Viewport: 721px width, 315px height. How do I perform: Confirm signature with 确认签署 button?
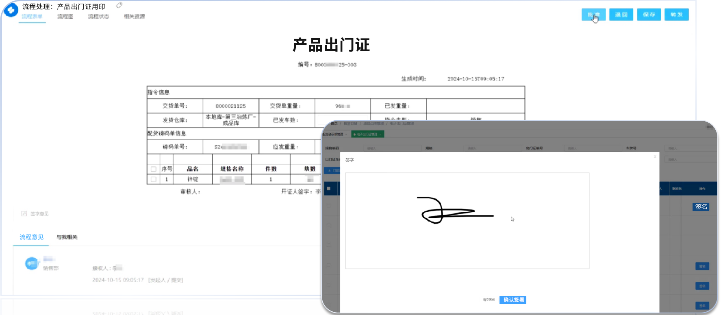pyautogui.click(x=513, y=300)
